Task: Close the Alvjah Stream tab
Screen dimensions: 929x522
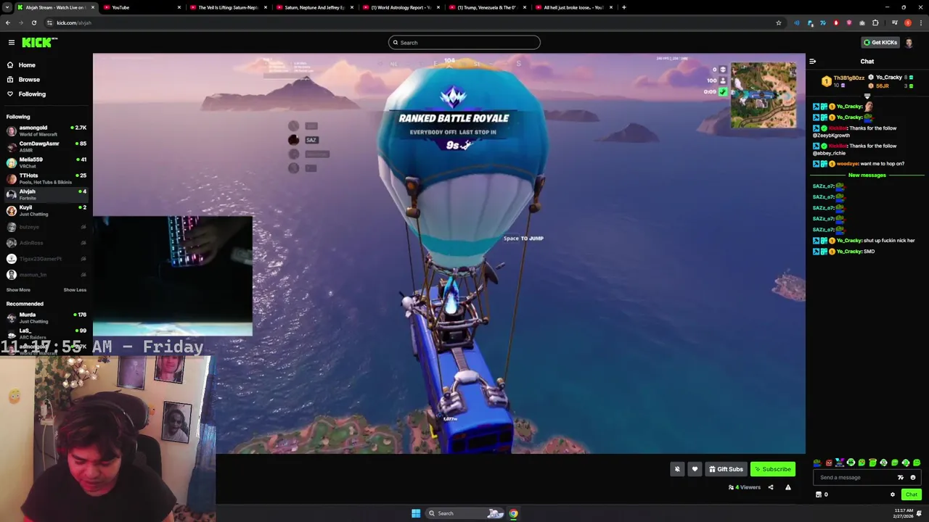Action: coord(92,7)
